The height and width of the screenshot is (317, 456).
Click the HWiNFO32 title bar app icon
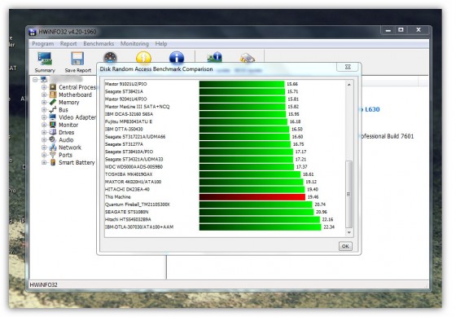tap(33, 32)
